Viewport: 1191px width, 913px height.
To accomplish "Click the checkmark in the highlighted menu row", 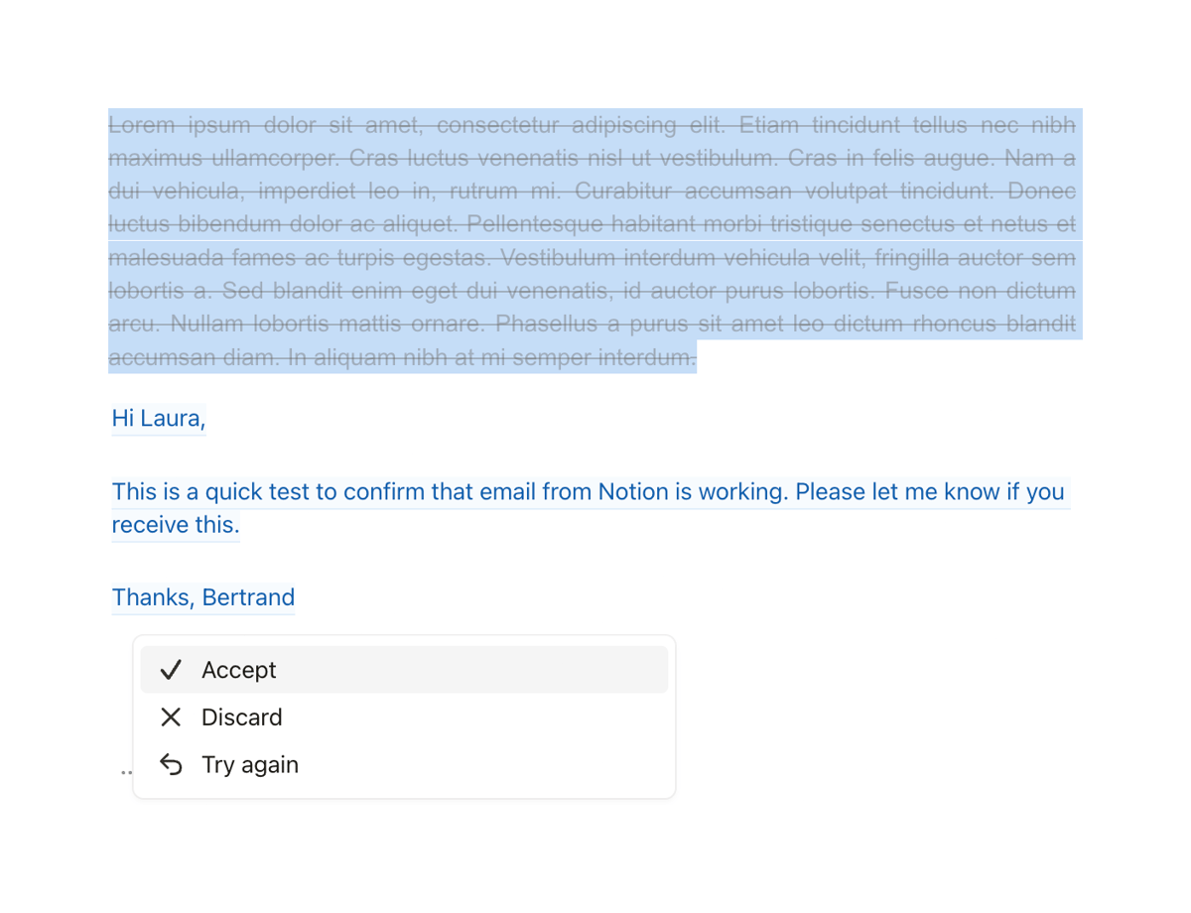I will click(x=171, y=669).
